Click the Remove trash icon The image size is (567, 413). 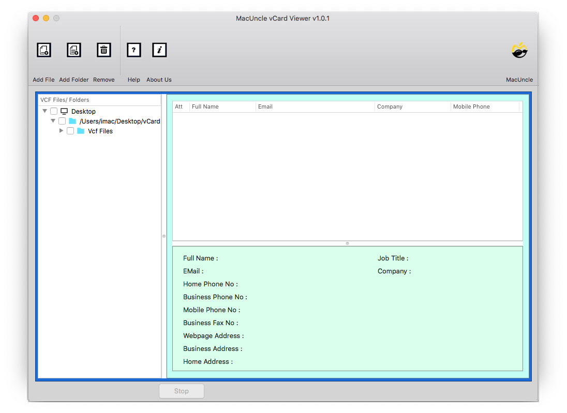pyautogui.click(x=104, y=50)
